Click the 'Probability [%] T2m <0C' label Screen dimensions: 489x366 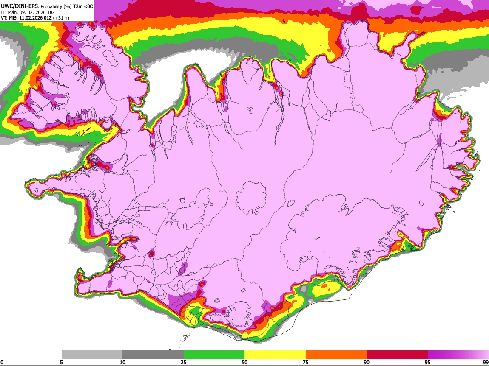(x=67, y=6)
